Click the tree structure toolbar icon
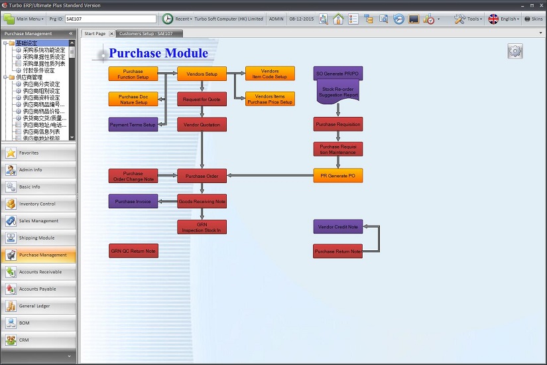 369,19
